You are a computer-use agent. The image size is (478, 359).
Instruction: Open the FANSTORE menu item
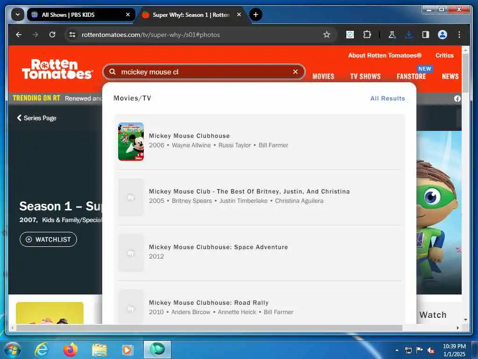[411, 76]
